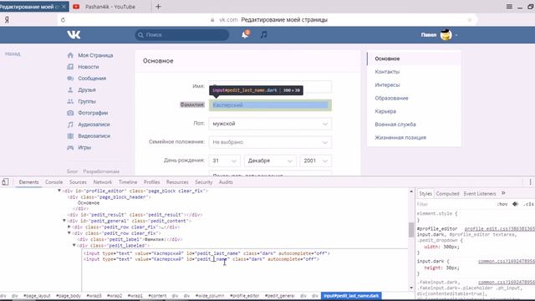Switch to the Timeline tab
The width and height of the screenshot is (535, 301).
[128, 182]
